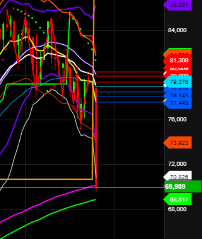Viewport: 202px width, 239px height.
Task: Click the orange 73,923 price label
Action: (177, 143)
